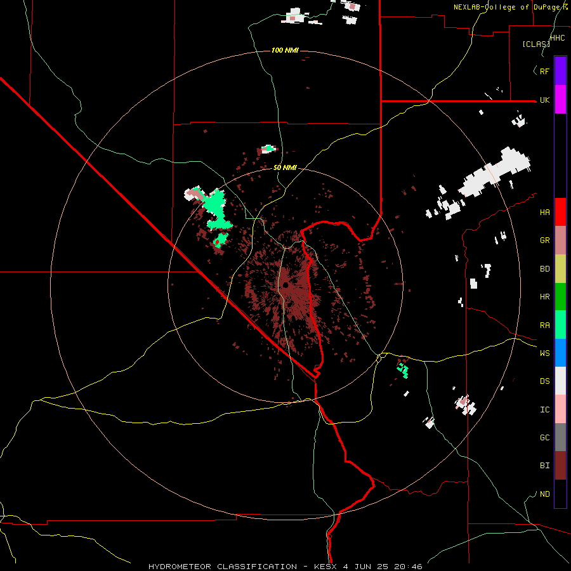This screenshot has height=571, width=571.
Task: Pick the dark green HR heavy rain swatch
Action: [x=560, y=297]
